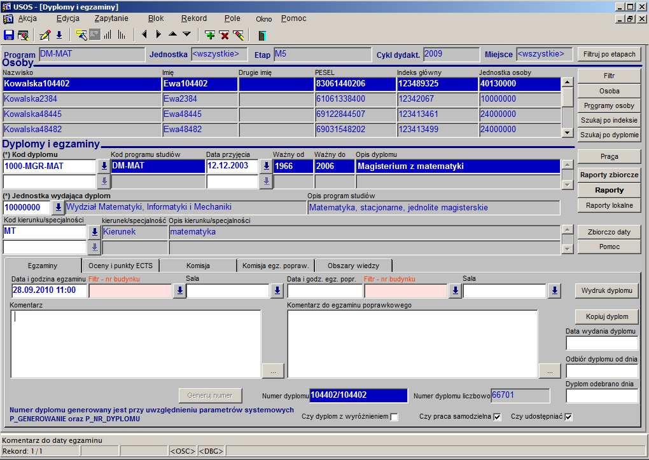Click up arrow of the Osoby list scrollbar
This screenshot has height=460, width=649.
(567, 82)
